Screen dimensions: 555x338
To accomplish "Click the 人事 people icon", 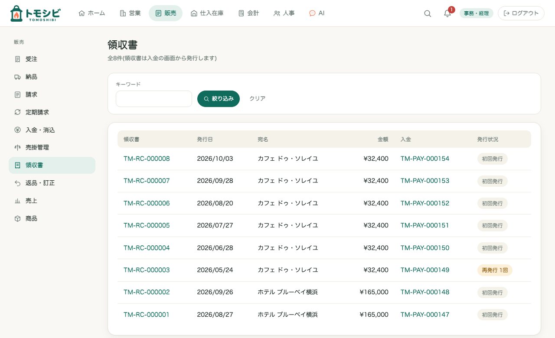I will coord(277,13).
